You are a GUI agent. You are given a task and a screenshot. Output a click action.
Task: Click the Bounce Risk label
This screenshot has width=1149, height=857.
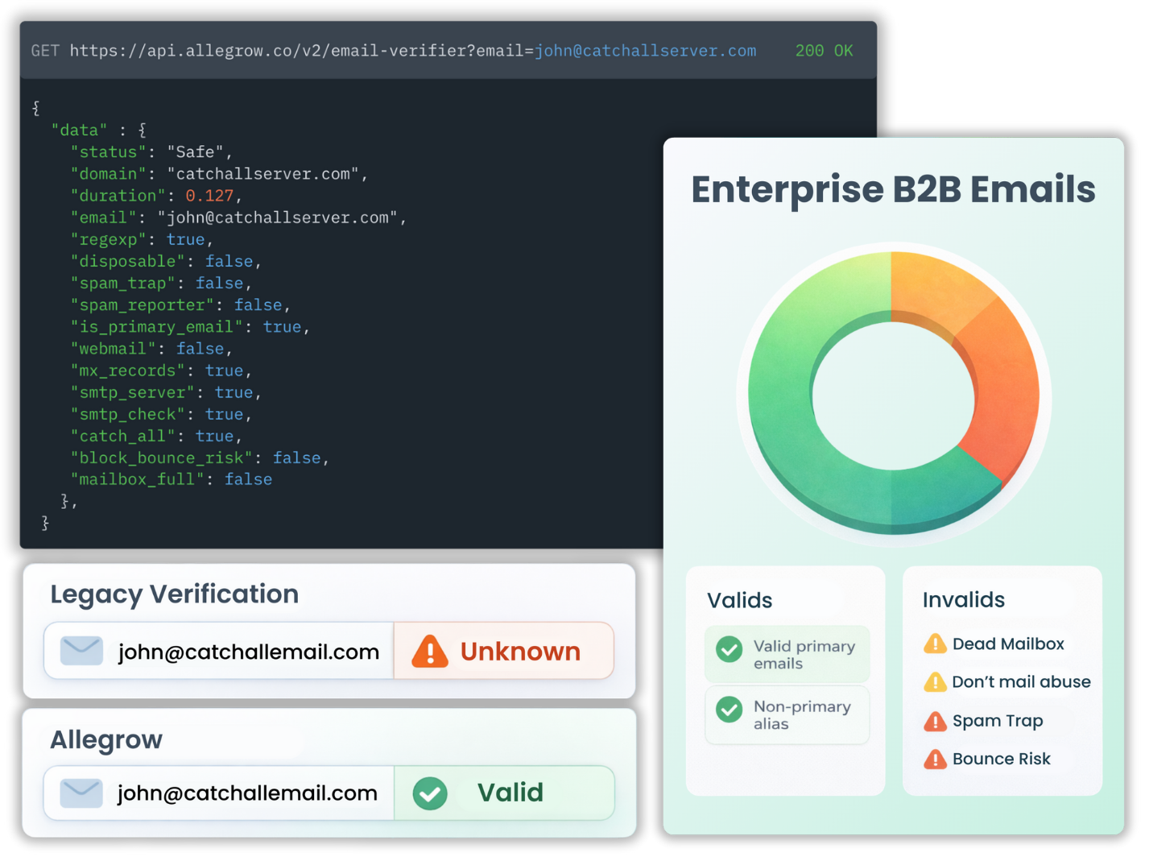pos(1001,759)
